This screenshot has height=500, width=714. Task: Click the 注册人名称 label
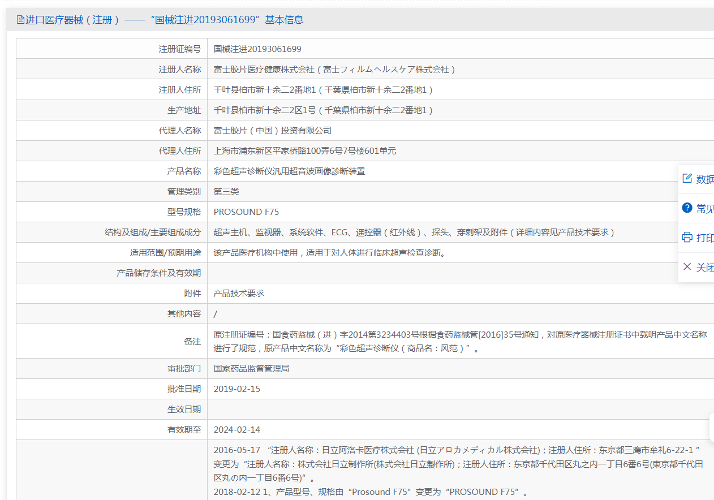point(179,70)
